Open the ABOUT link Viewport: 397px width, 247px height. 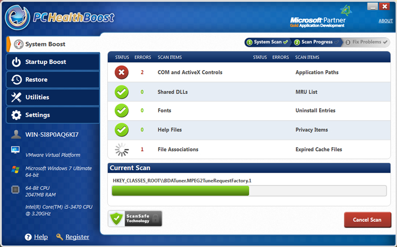point(385,21)
